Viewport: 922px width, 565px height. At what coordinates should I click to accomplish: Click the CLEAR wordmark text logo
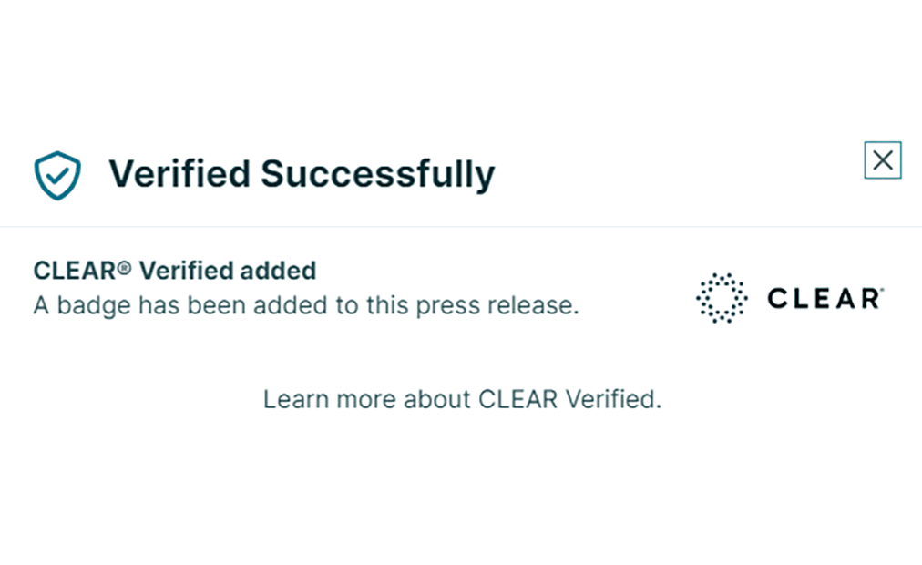[x=822, y=299]
